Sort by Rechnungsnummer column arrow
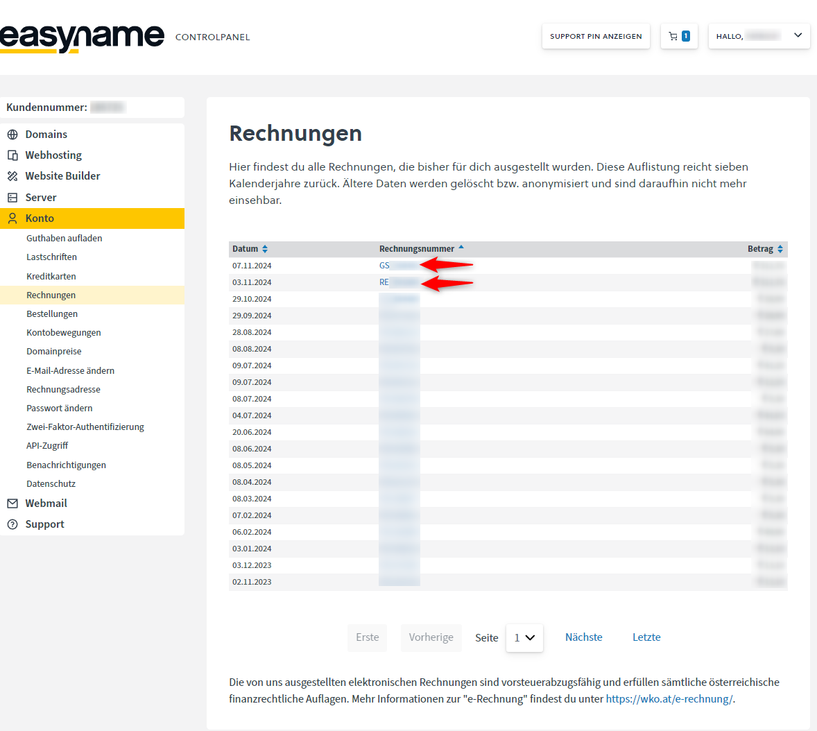 [461, 248]
